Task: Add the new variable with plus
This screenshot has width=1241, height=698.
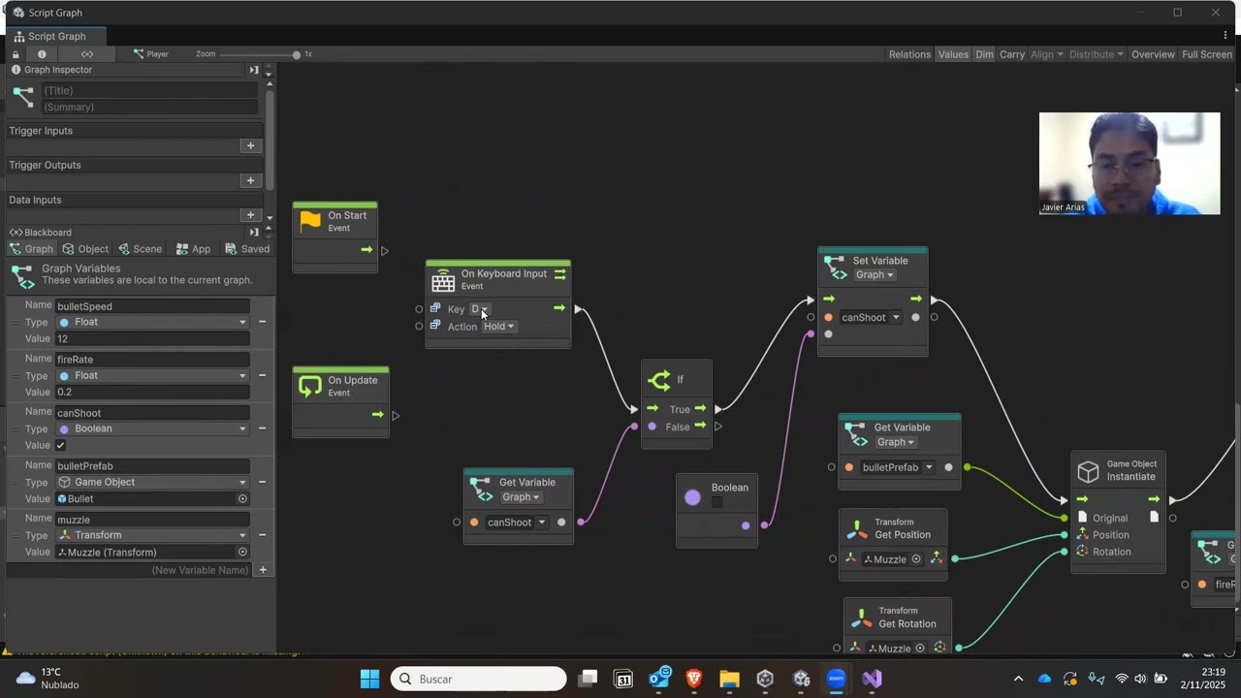Action: (262, 570)
